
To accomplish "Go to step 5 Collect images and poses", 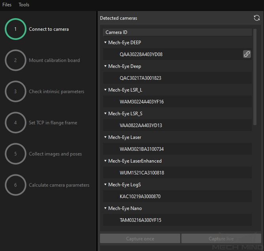I will coord(43,154).
